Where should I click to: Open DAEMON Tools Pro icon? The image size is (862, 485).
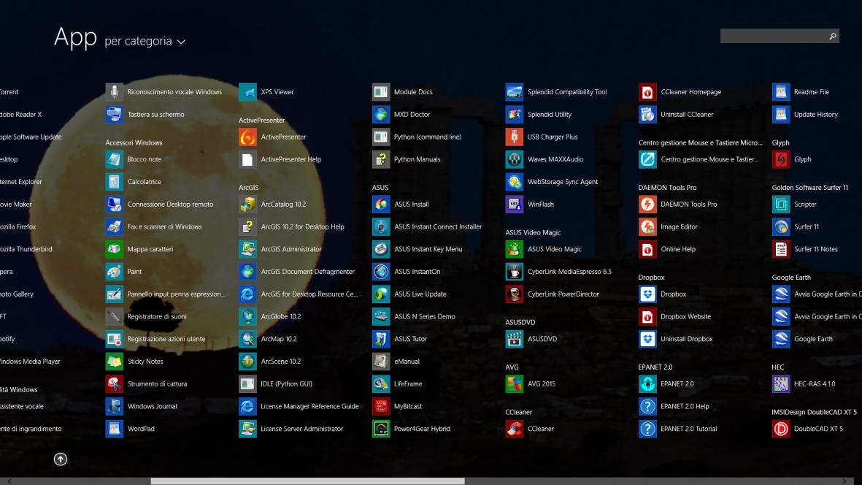647,205
